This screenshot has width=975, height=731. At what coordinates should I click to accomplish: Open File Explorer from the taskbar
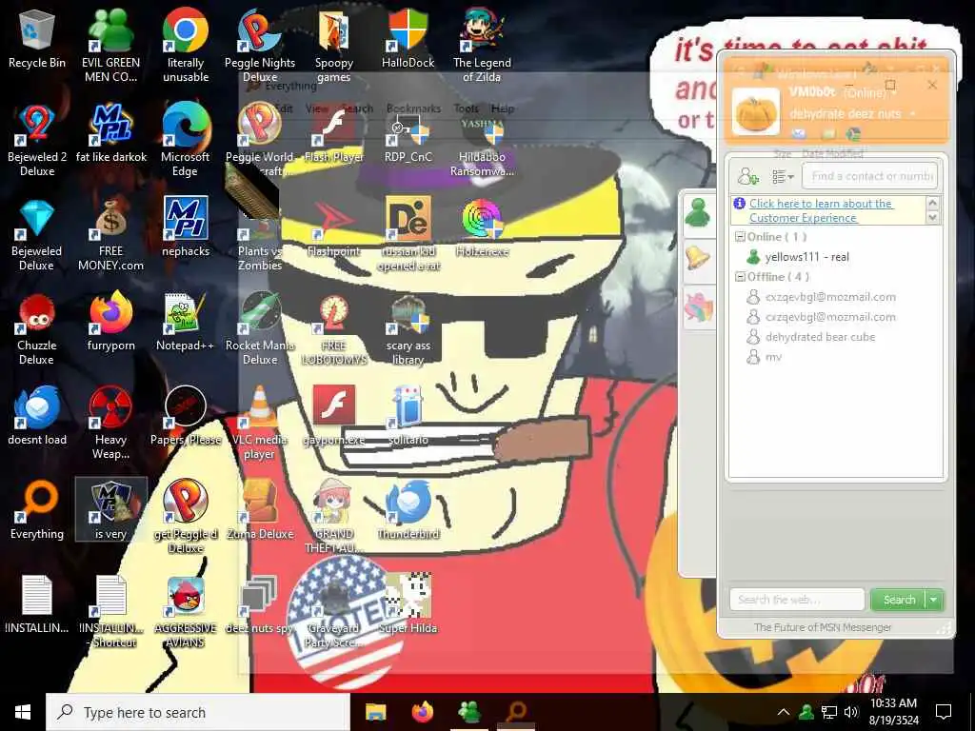[x=375, y=712]
